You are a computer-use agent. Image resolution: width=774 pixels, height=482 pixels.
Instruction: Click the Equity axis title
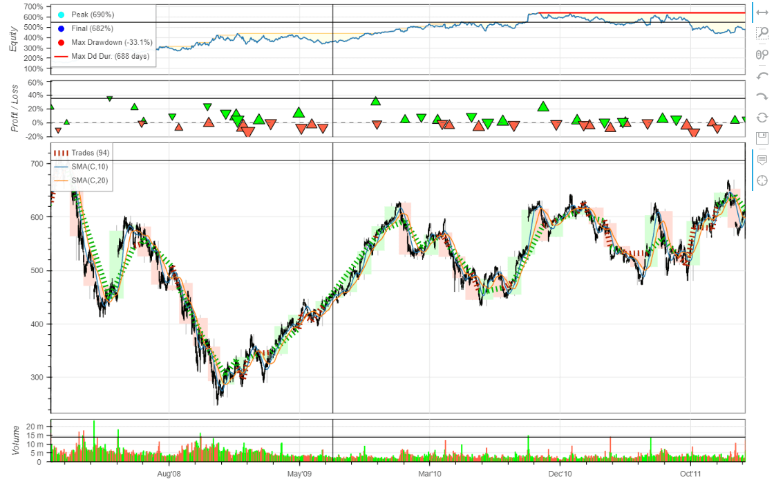pos(13,39)
